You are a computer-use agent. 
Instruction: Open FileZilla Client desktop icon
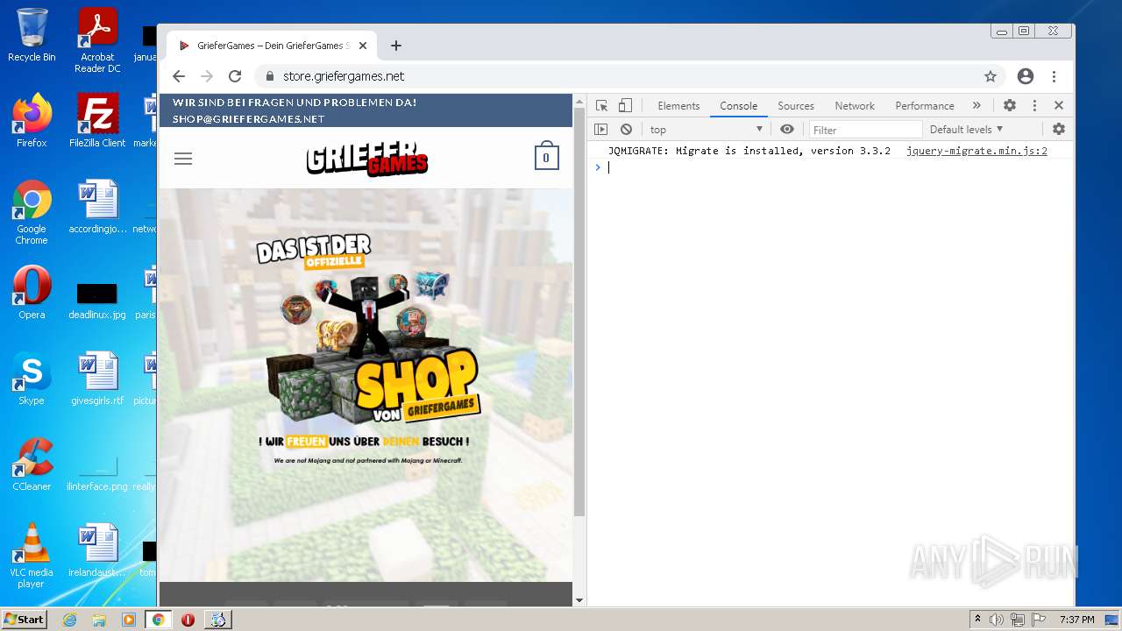point(97,120)
